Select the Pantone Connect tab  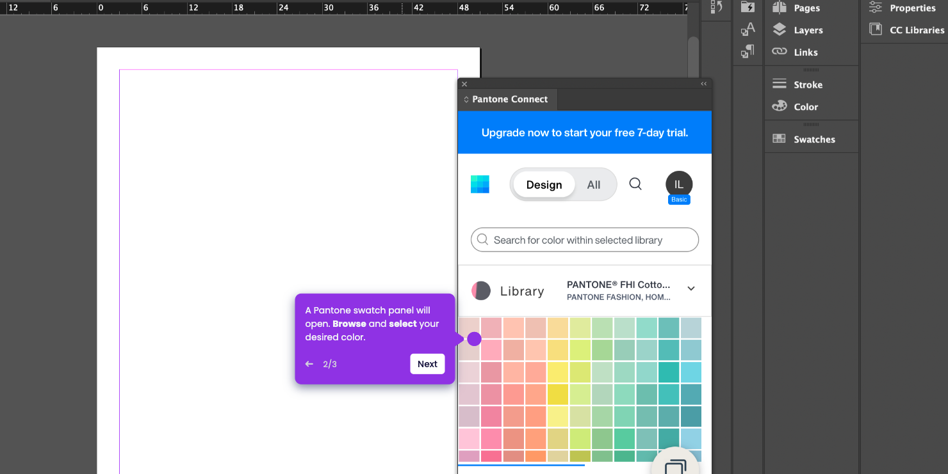pyautogui.click(x=509, y=99)
